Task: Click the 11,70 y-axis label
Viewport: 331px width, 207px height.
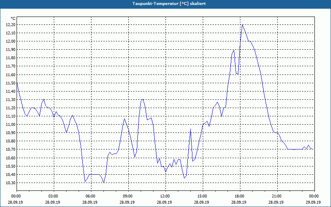Action: coord(11,66)
